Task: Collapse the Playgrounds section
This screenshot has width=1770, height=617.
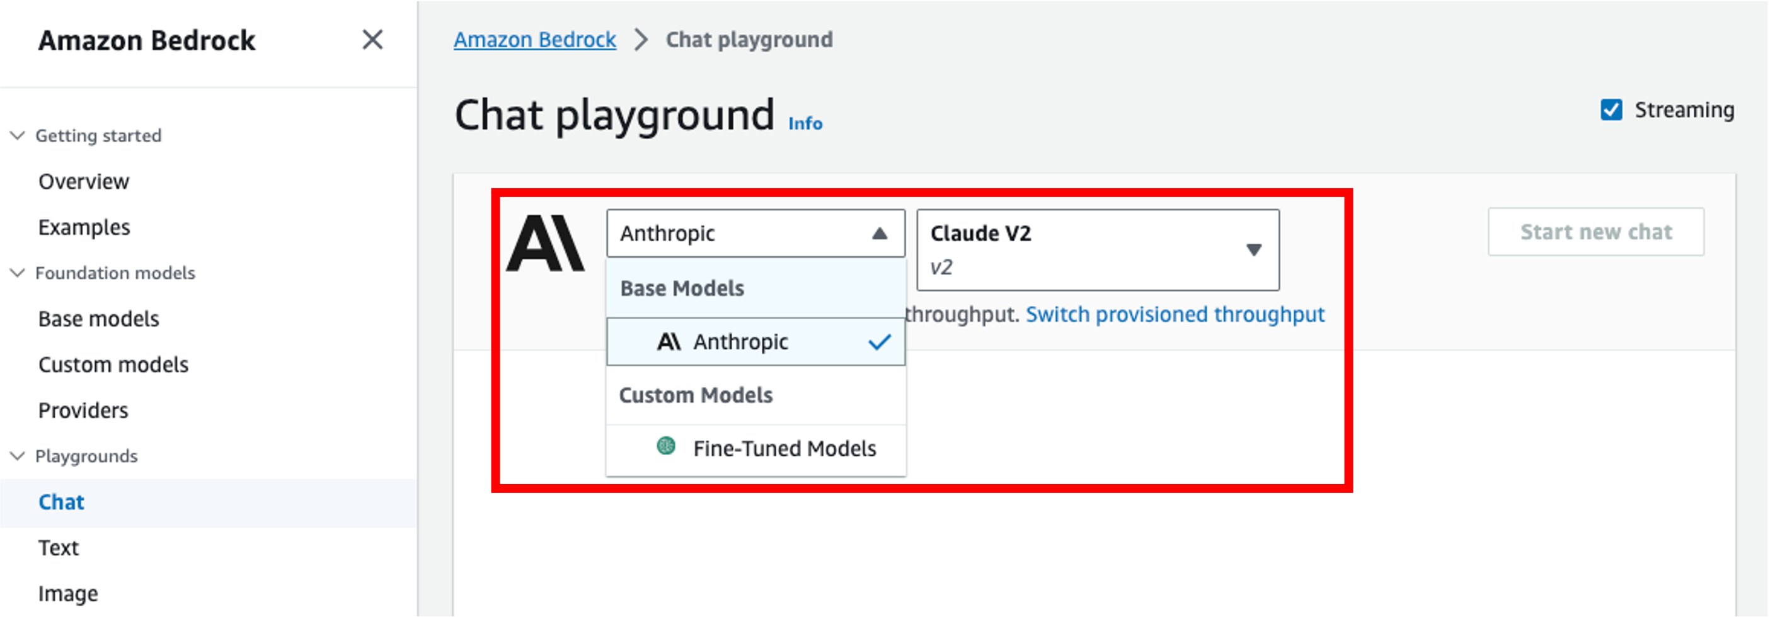Action: [18, 456]
